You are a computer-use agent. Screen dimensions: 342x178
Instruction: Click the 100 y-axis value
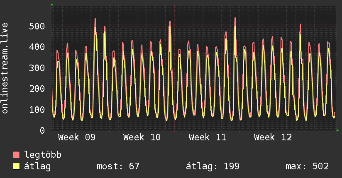[37, 110]
